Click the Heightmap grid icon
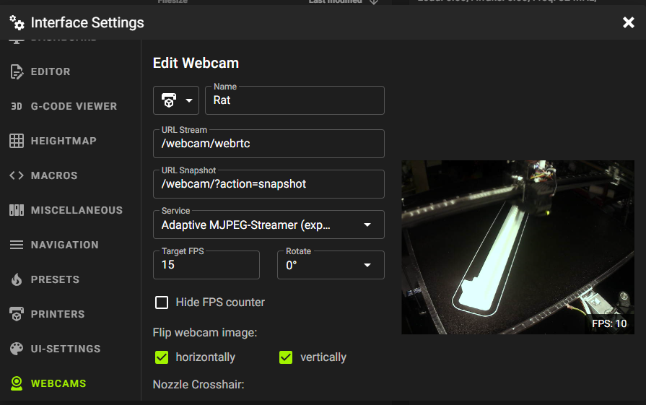 [17, 141]
